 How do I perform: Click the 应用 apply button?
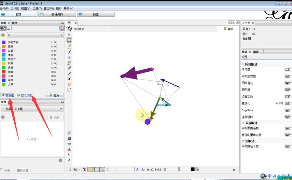[55, 95]
